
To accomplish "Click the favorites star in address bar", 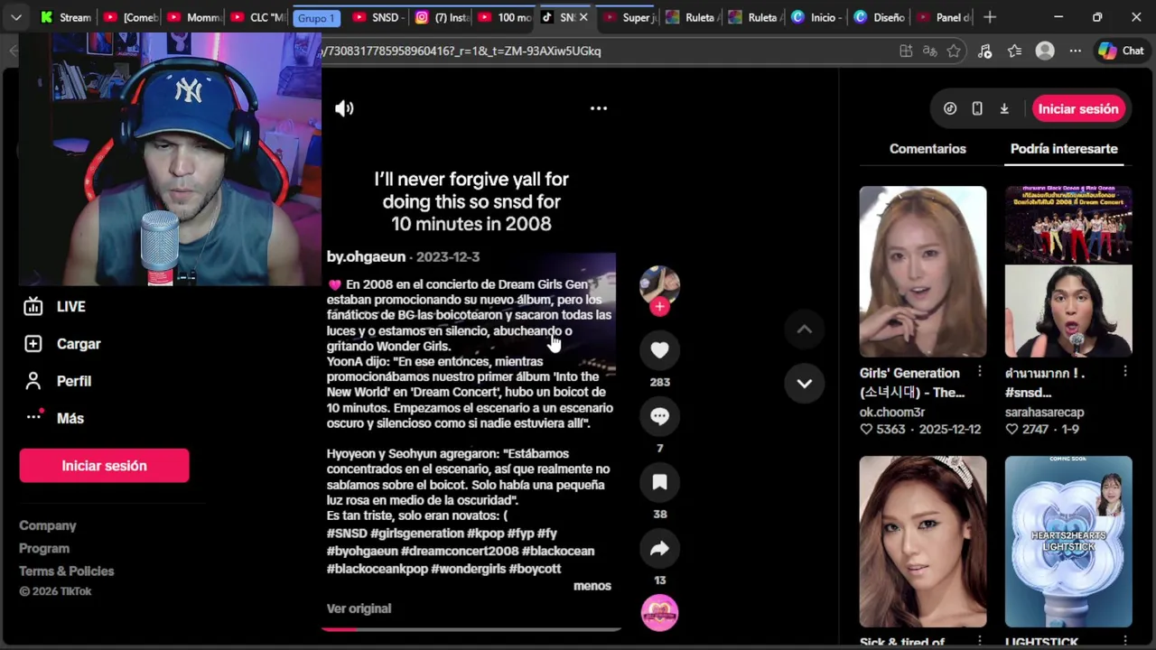I will [x=954, y=51].
